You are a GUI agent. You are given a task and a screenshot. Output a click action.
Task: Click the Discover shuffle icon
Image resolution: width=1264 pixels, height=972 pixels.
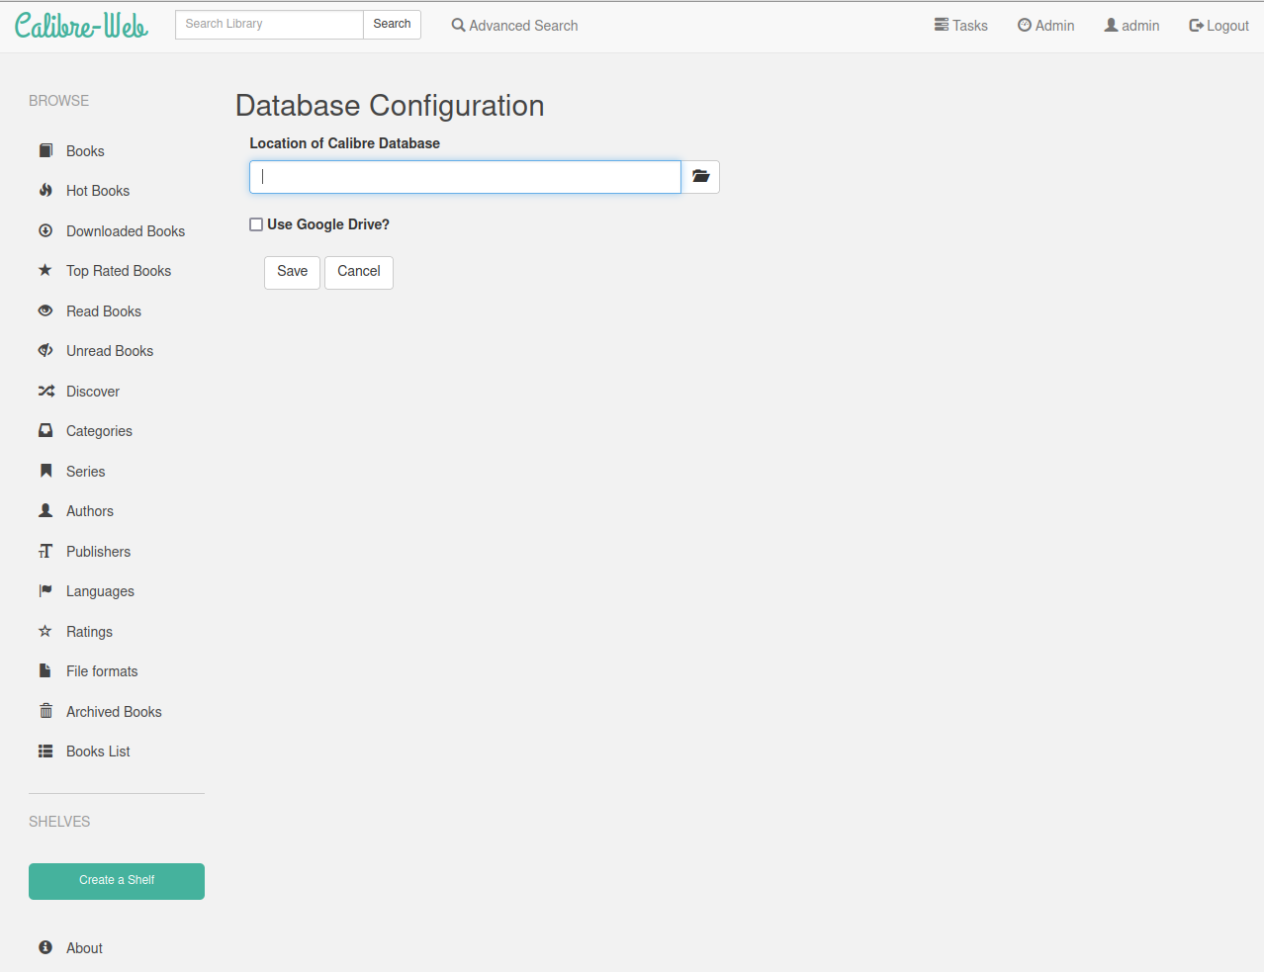tap(45, 391)
